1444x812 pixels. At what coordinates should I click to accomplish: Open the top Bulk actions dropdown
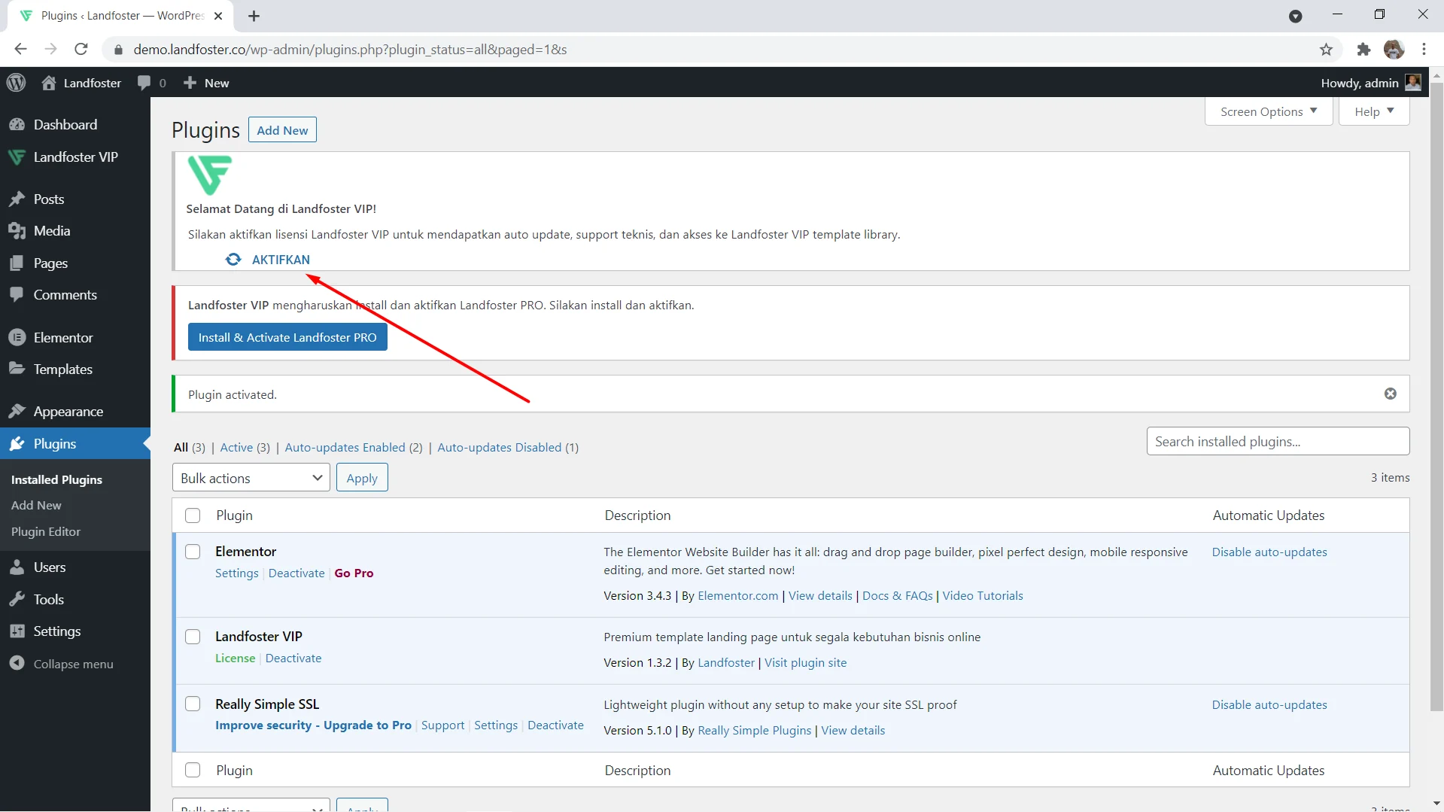point(251,479)
